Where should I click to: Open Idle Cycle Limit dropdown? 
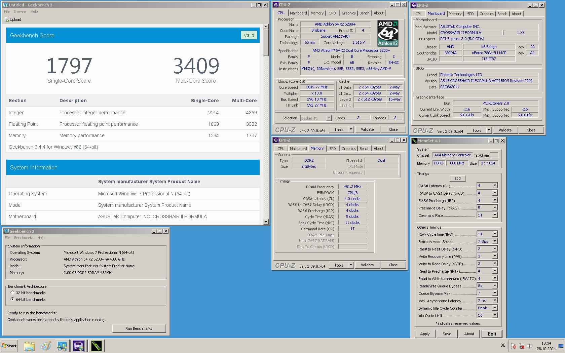tap(495, 315)
